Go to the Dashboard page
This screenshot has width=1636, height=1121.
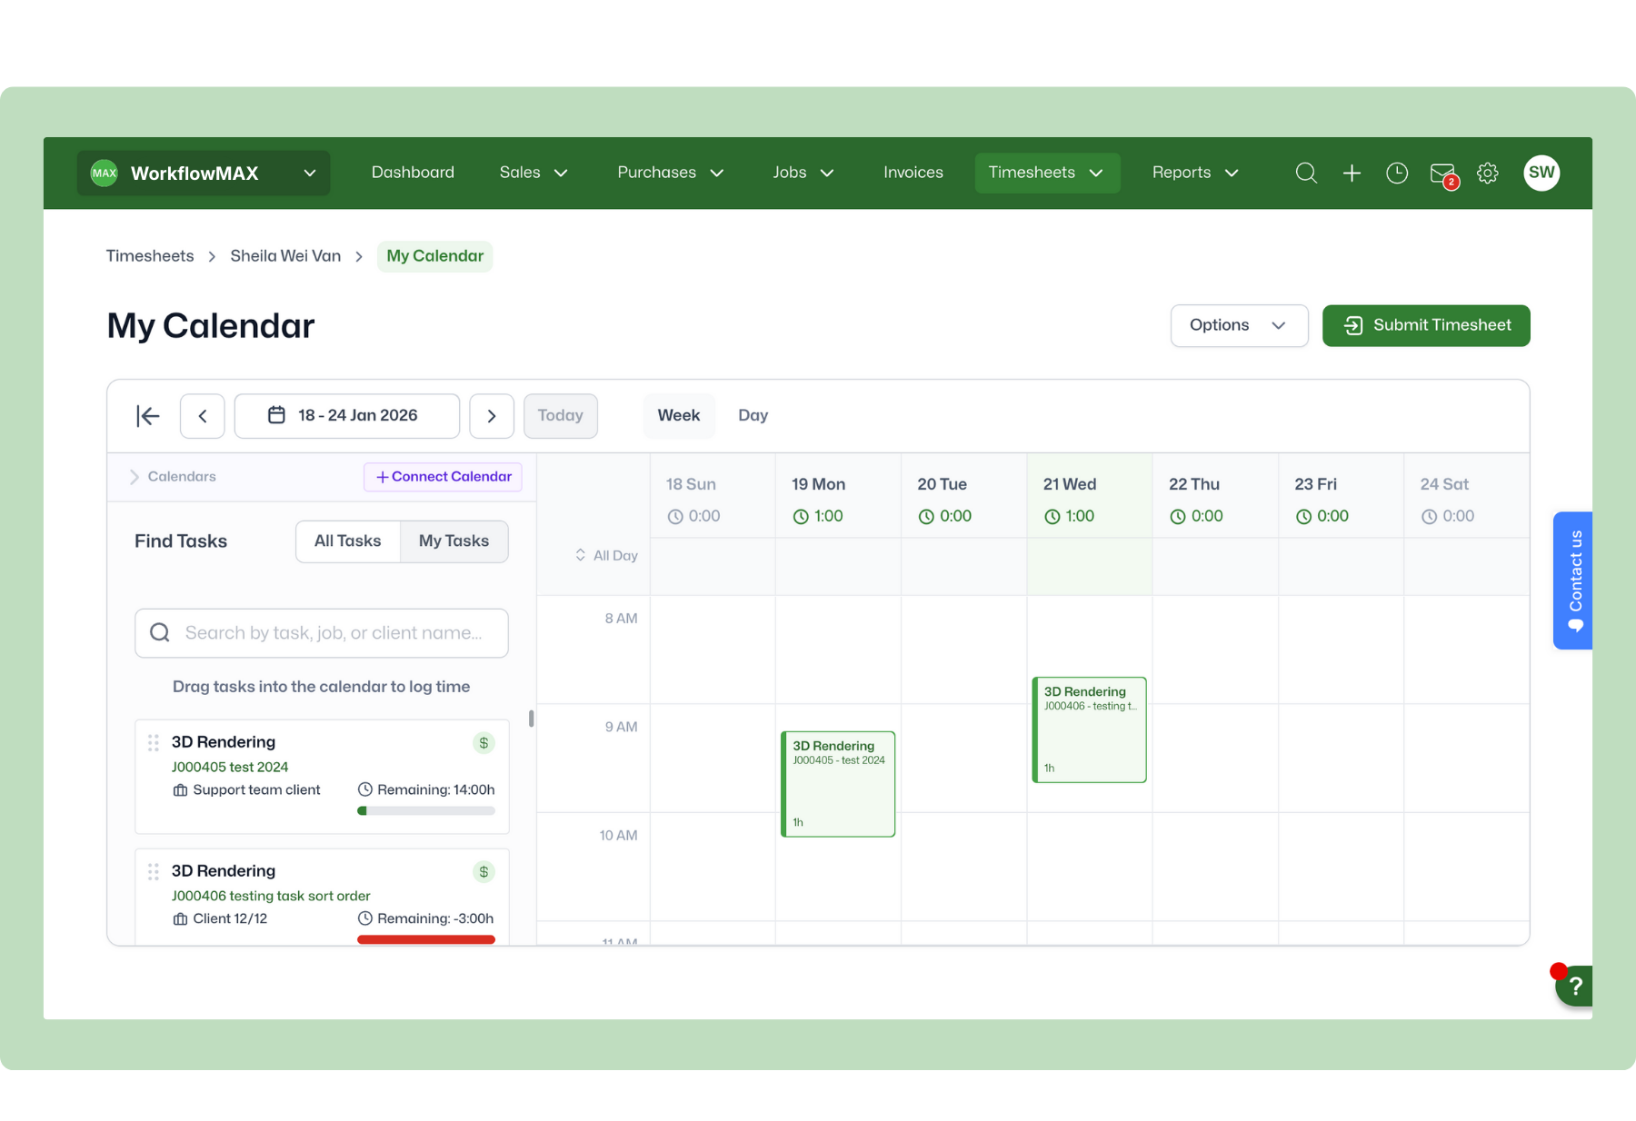coord(413,173)
